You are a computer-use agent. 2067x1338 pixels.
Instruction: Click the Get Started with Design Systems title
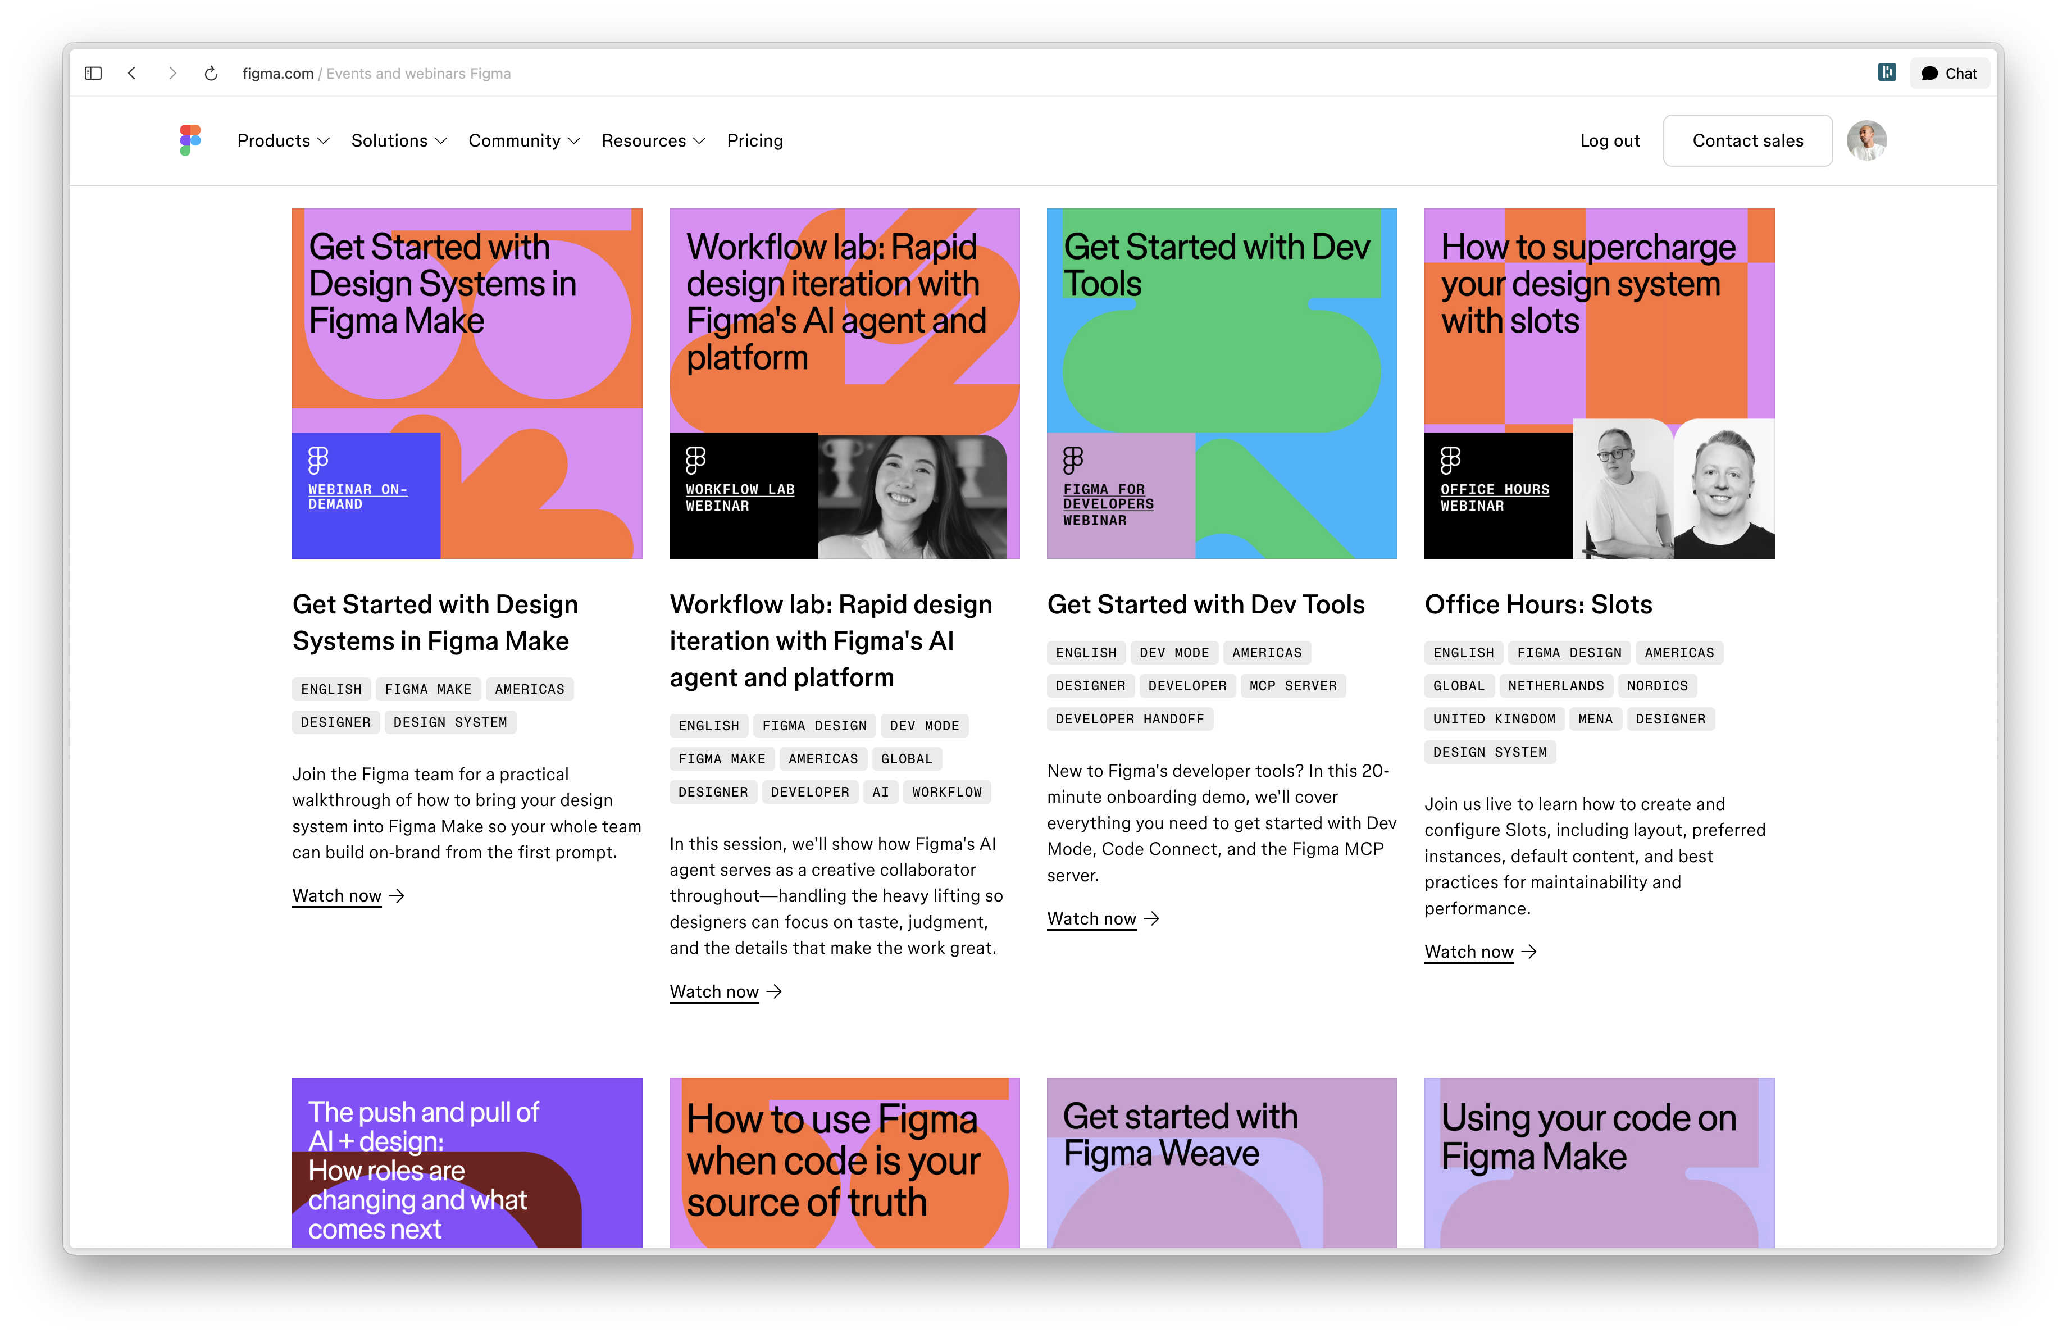click(x=435, y=622)
